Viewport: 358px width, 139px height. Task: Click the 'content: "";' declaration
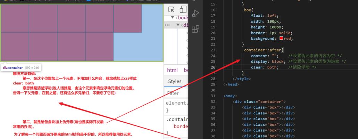tap(265, 56)
